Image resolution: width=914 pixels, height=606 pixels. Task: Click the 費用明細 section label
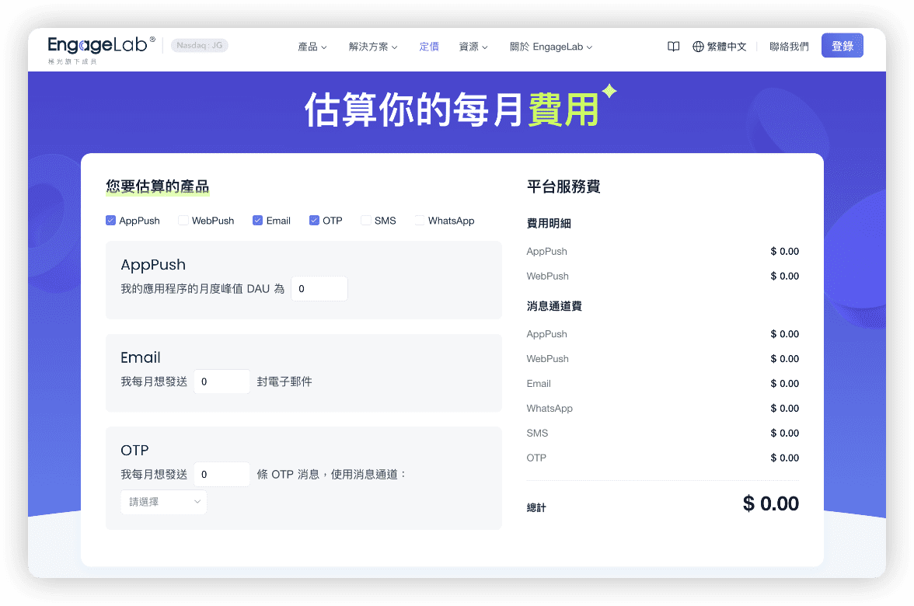click(549, 223)
